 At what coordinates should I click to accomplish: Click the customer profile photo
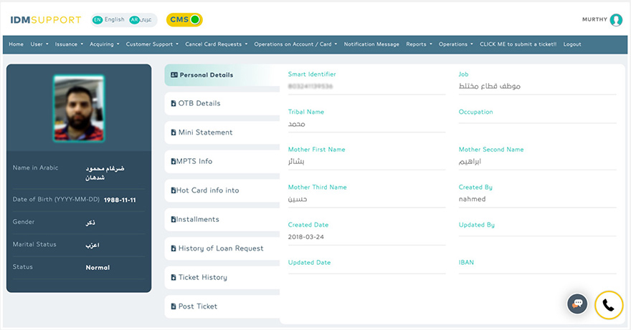(79, 109)
